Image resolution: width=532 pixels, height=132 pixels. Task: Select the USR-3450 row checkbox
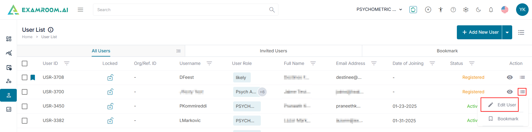[x=25, y=106]
